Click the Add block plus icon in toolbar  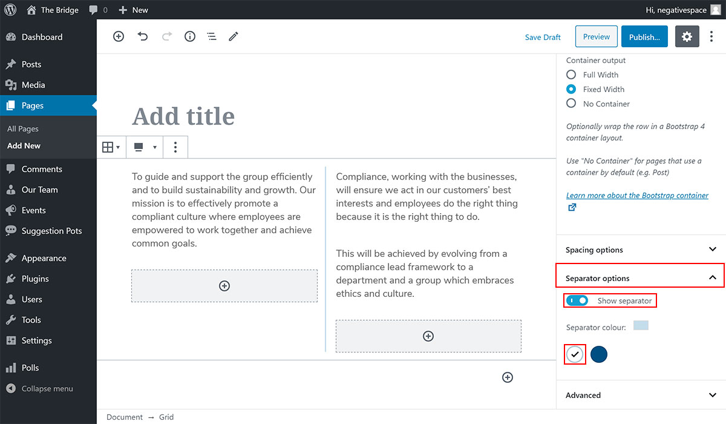tap(119, 36)
